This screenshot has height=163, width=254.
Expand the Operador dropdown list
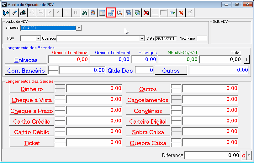(142, 39)
